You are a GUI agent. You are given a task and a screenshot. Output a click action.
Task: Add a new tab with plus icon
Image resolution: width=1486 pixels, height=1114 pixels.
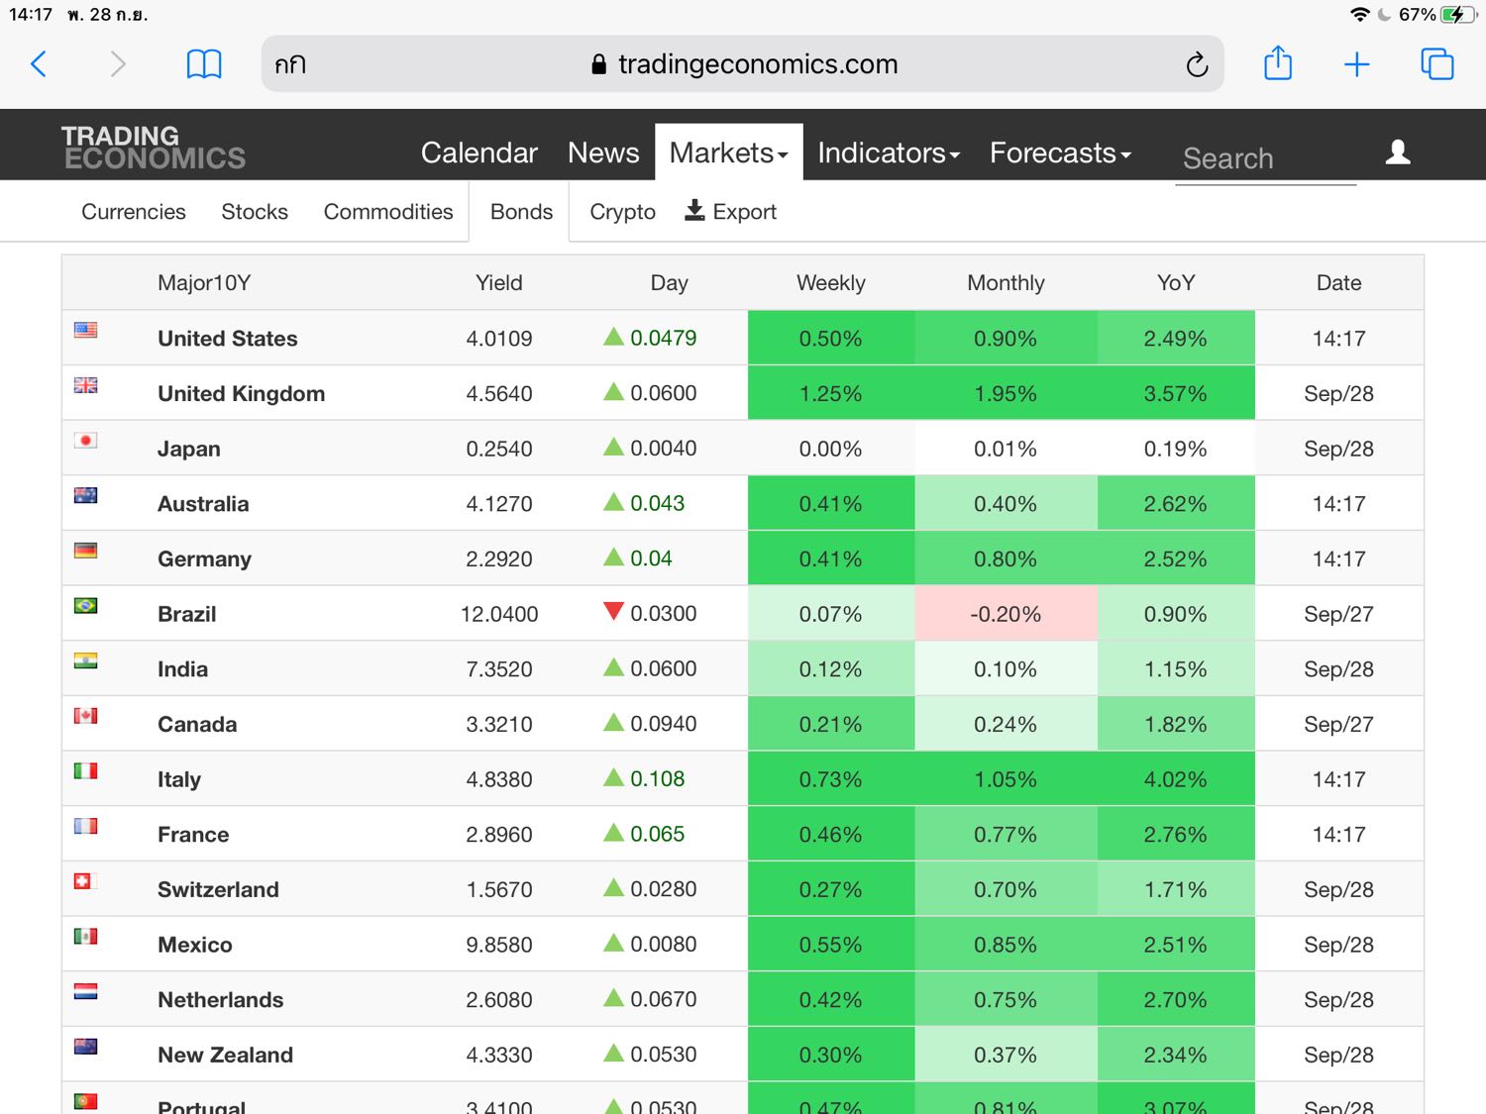(x=1357, y=64)
